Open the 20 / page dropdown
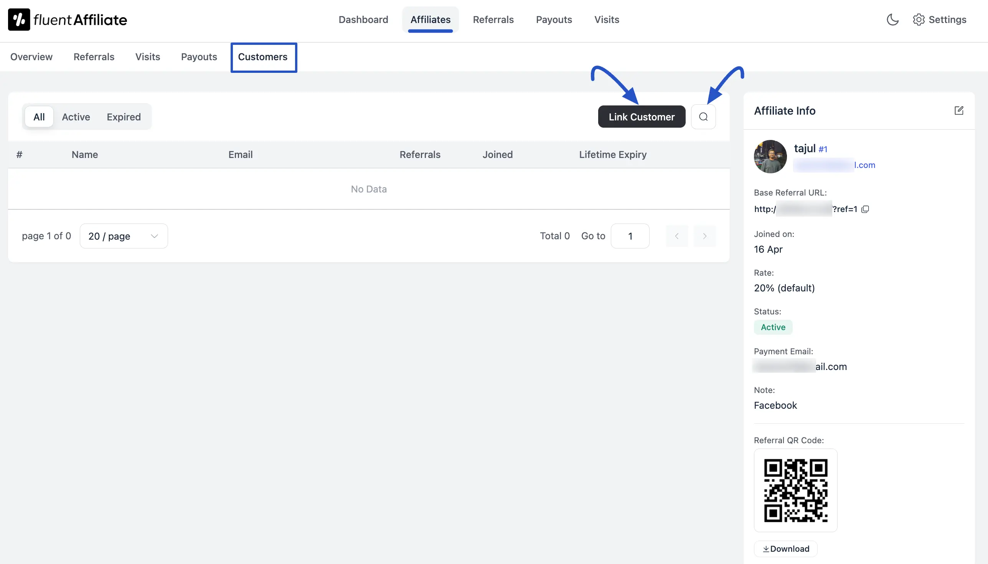This screenshot has width=988, height=564. click(124, 236)
